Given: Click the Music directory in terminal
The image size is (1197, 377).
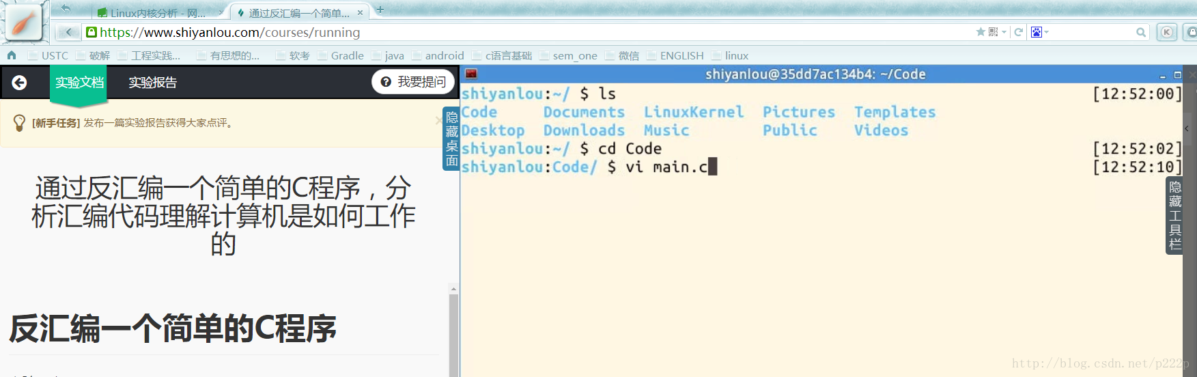Looking at the screenshot, I should tap(666, 130).
